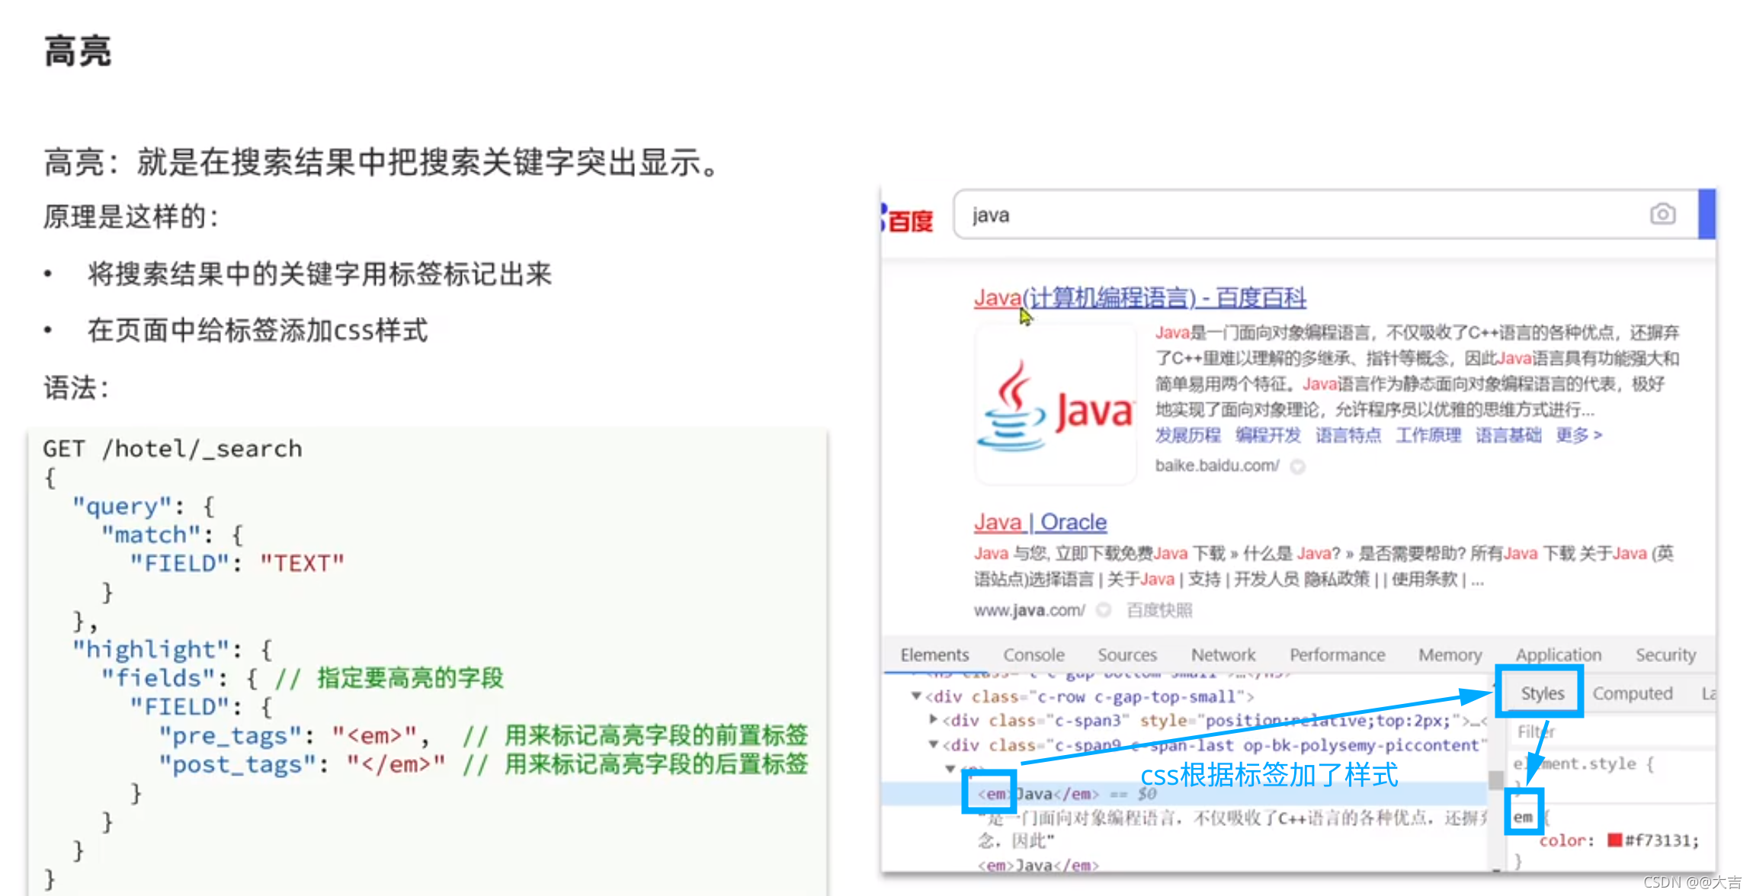Click the Filter box in Styles pane
Viewport: 1753px width, 896px height.
pyautogui.click(x=1612, y=731)
